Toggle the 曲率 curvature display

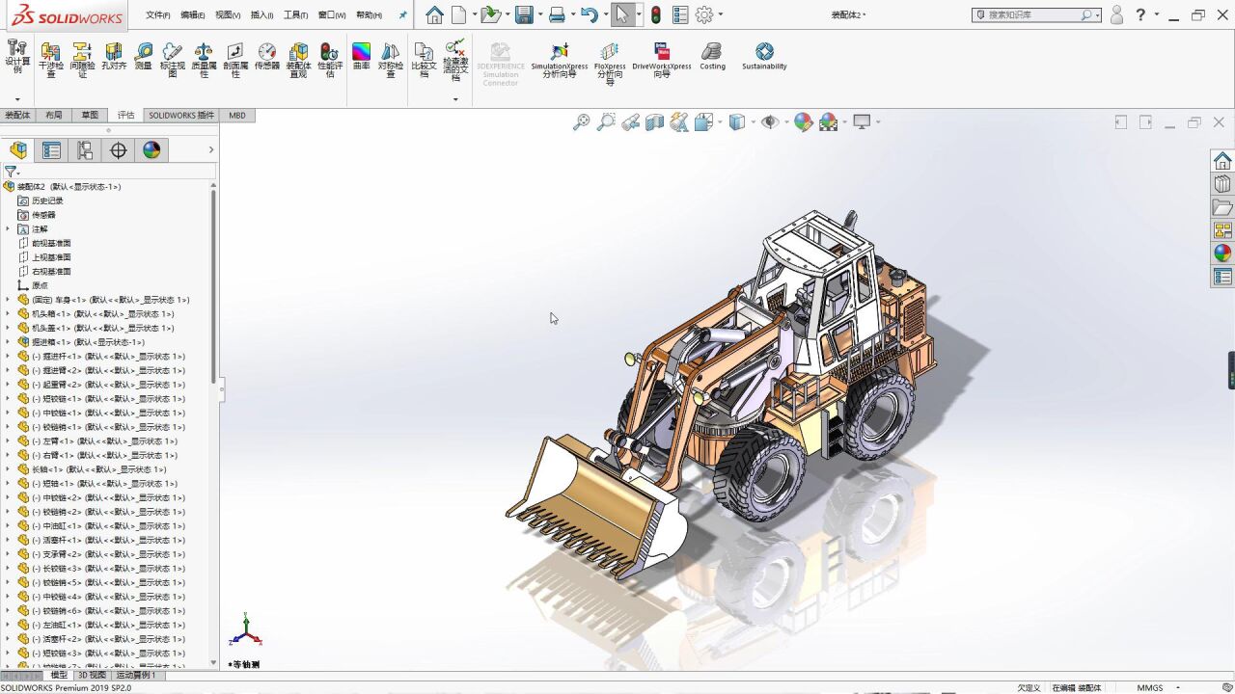(361, 57)
